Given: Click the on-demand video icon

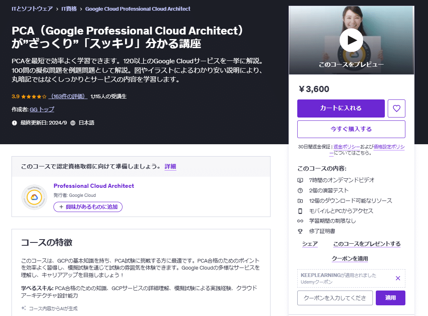Looking at the screenshot, I should (x=300, y=180).
